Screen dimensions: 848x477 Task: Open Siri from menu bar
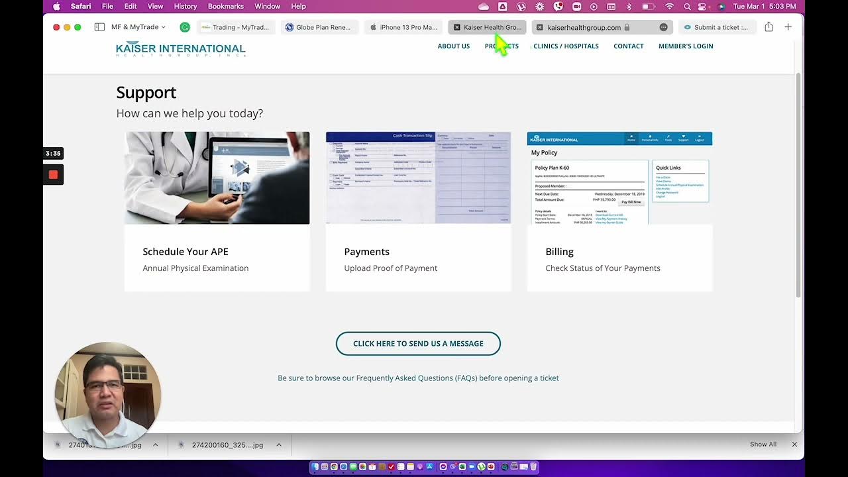click(x=721, y=7)
